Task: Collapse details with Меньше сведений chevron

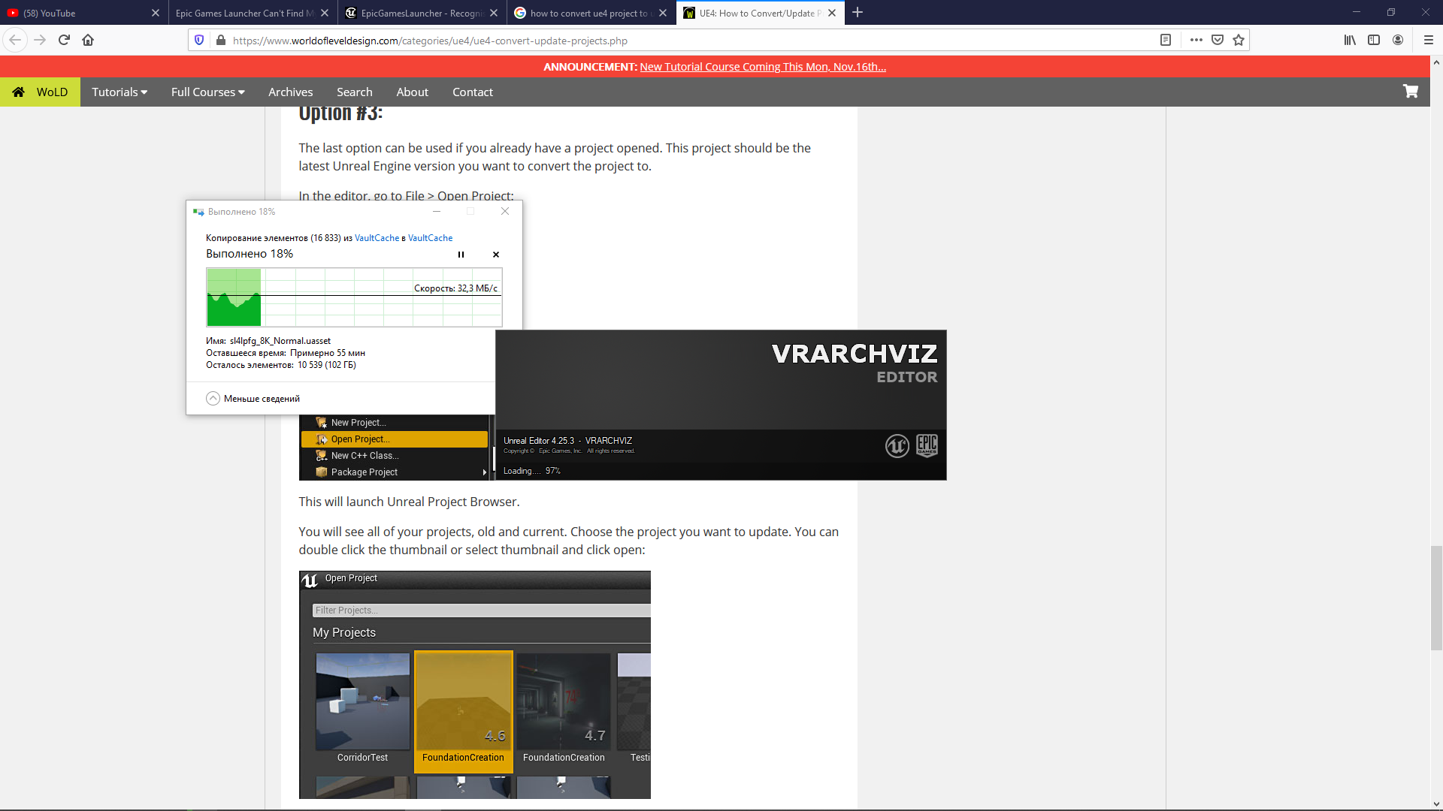Action: tap(213, 399)
